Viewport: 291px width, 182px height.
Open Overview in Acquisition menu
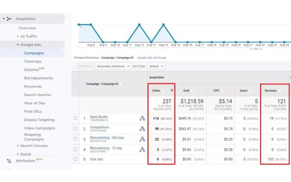[27, 28]
